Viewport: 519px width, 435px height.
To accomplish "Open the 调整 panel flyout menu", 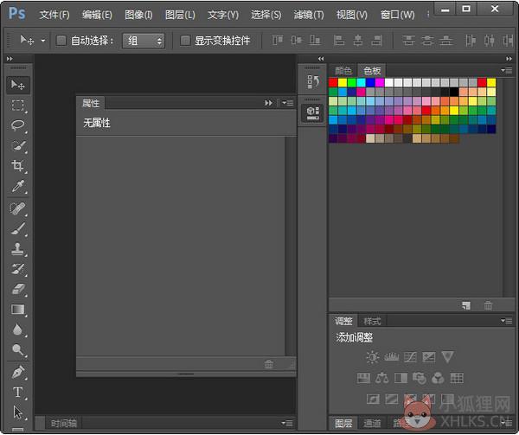I will 506,321.
